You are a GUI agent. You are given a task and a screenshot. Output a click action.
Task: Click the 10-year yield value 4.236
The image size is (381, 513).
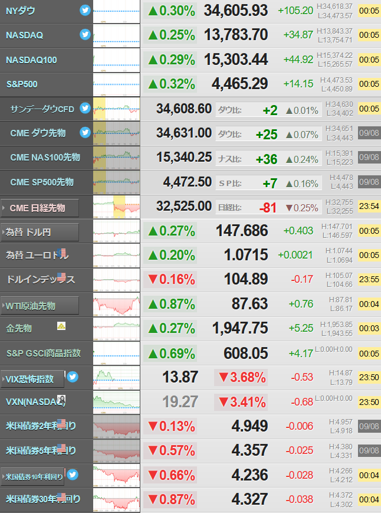250,475
